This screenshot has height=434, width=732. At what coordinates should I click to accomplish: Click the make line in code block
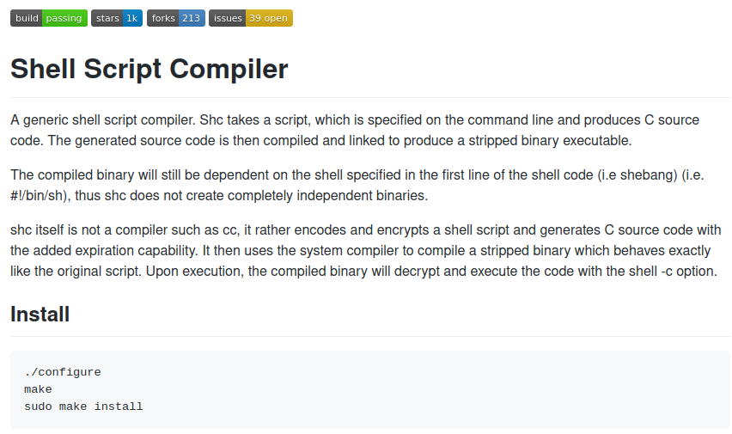pyautogui.click(x=38, y=389)
